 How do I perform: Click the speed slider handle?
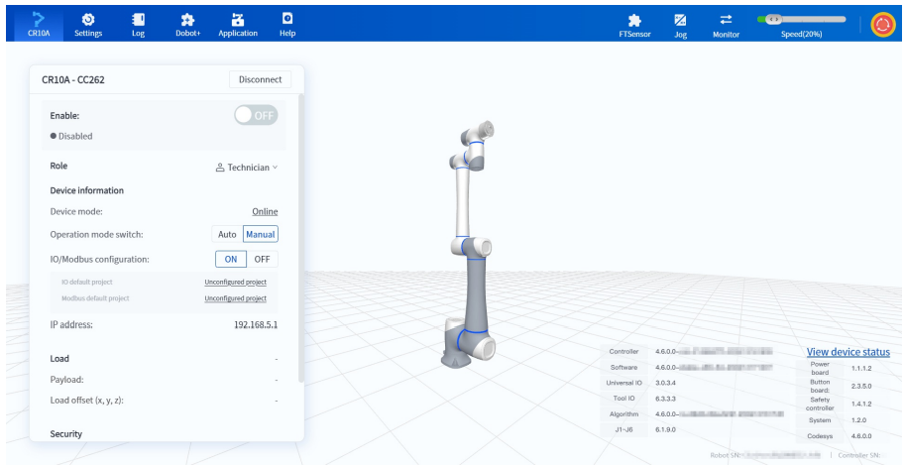pyautogui.click(x=773, y=19)
